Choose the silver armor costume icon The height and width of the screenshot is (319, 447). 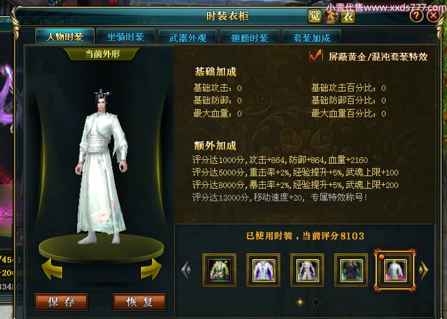(x=307, y=269)
